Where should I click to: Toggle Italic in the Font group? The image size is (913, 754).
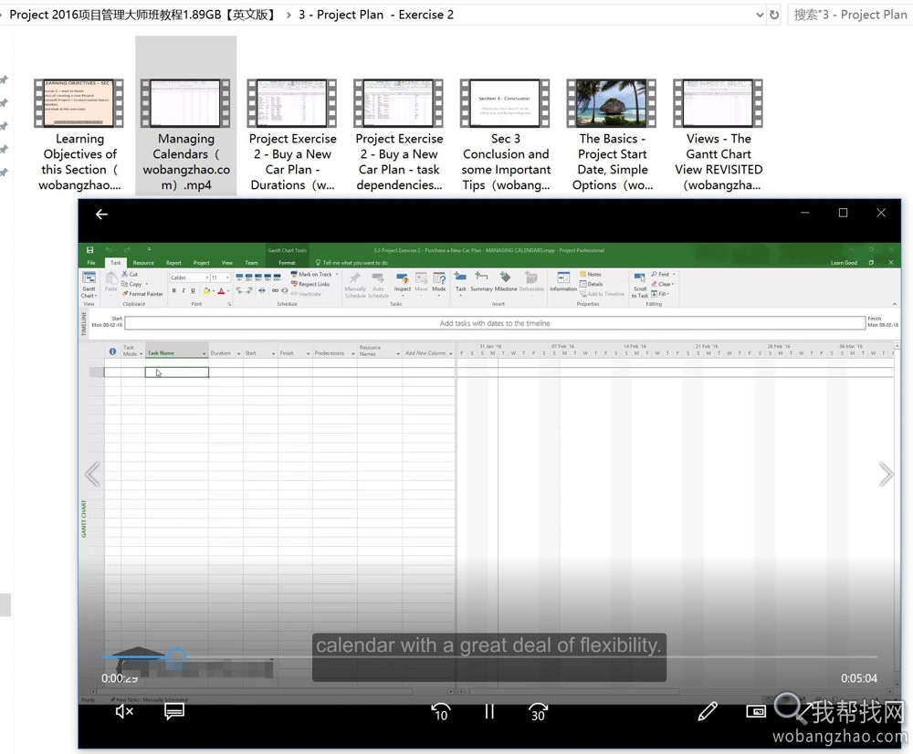(x=183, y=290)
